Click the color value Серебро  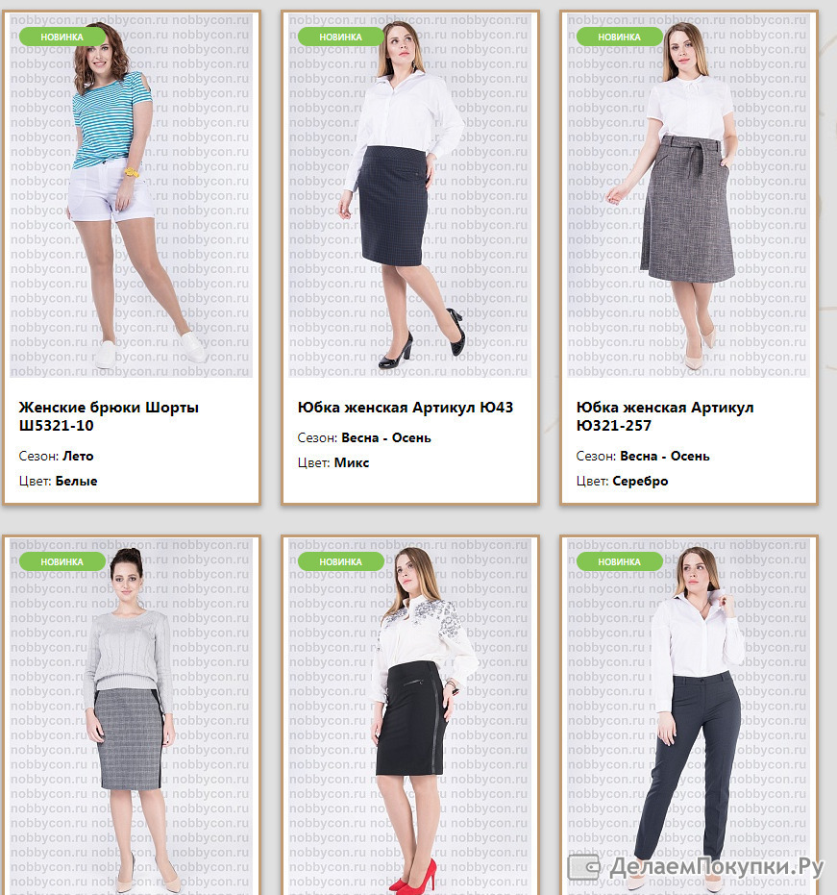tap(640, 482)
